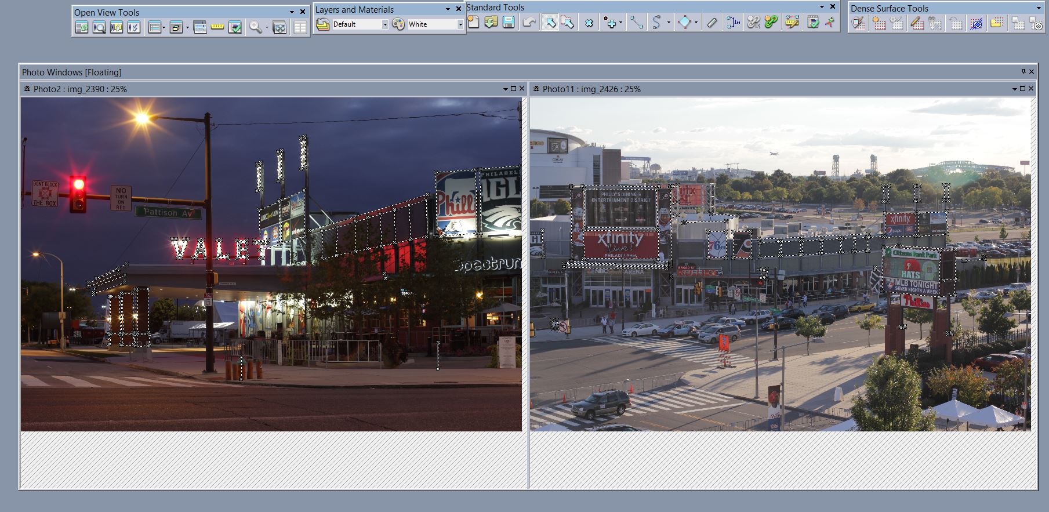Viewport: 1049px width, 512px height.
Task: Toggle the Select Items arrow tool
Action: (550, 23)
